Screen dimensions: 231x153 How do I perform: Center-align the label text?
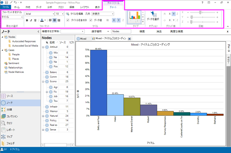(x=55, y=20)
